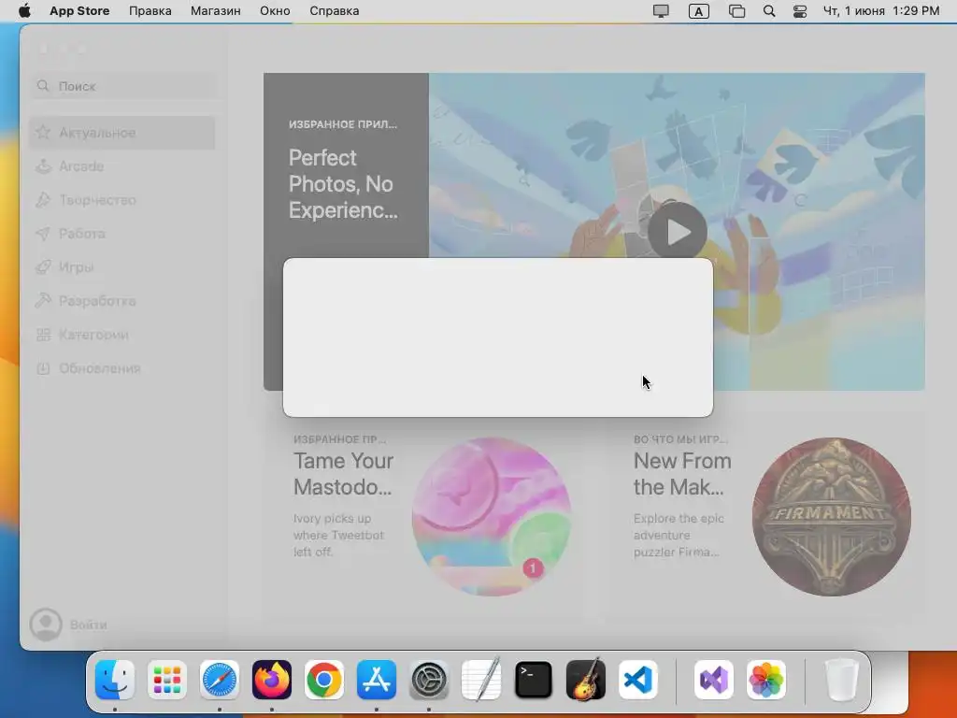The height and width of the screenshot is (718, 957).
Task: Launch Firefox from the Dock
Action: pos(272,680)
